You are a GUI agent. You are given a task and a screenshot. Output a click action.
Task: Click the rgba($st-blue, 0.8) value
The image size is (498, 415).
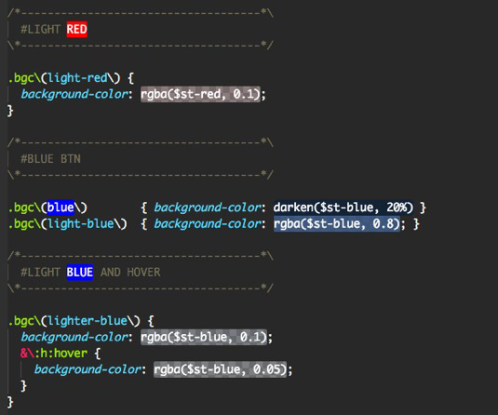(337, 223)
